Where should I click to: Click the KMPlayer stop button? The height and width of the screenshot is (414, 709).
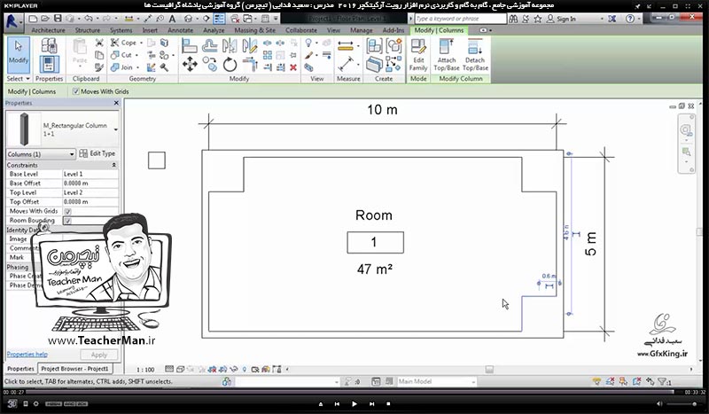point(388,403)
